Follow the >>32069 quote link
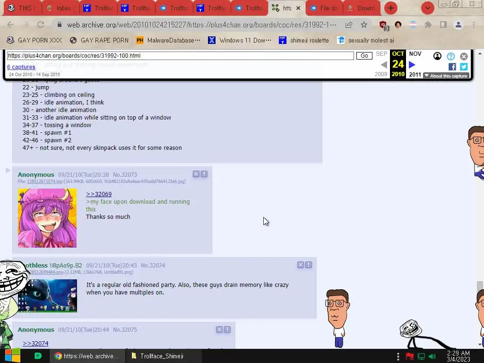The image size is (484, 363). click(x=99, y=194)
